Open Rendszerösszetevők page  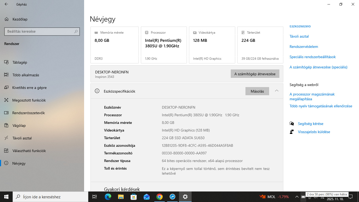click(42, 113)
